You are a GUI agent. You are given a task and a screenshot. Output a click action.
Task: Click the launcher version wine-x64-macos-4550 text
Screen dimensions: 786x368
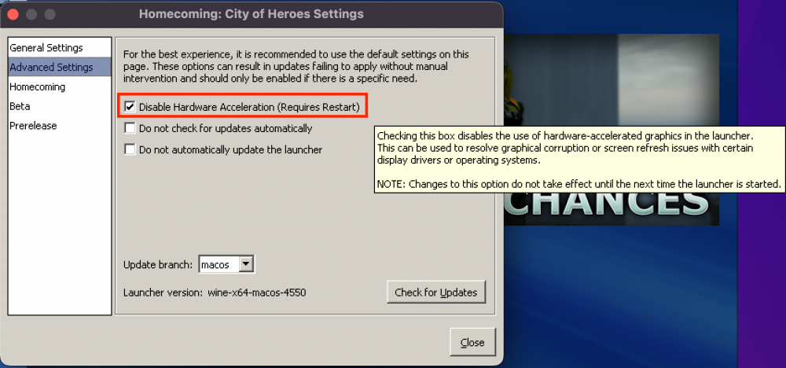pos(257,293)
